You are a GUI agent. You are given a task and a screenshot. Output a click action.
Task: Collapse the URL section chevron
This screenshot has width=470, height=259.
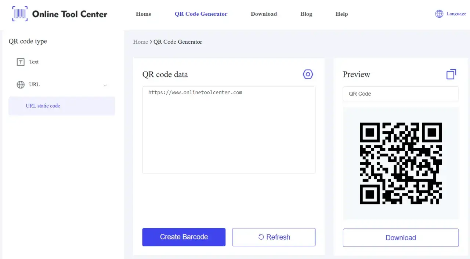[105, 85]
